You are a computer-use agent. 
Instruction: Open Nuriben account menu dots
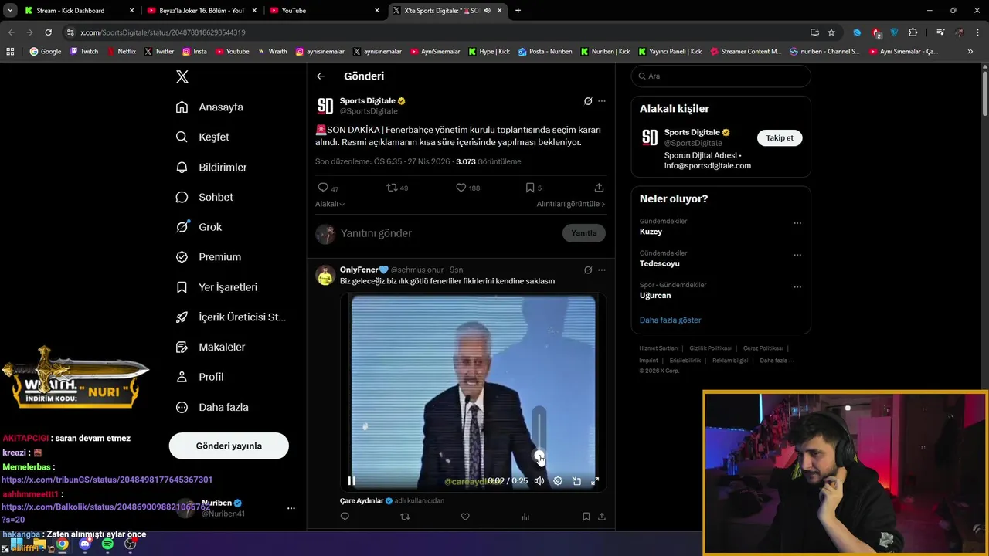click(291, 508)
